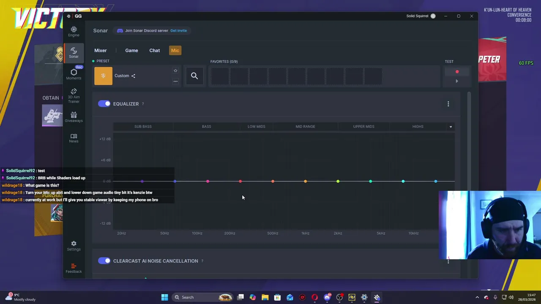Open the Custom preset three-dot options

coord(175,81)
